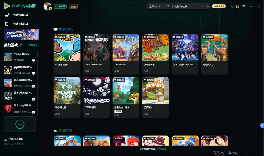Open The Bazaar game card
Screen dimensions: 264x156
(x=126, y=54)
